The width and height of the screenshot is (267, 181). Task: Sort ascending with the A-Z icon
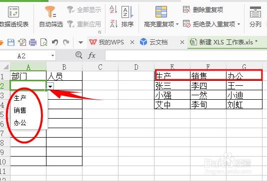tap(113, 9)
